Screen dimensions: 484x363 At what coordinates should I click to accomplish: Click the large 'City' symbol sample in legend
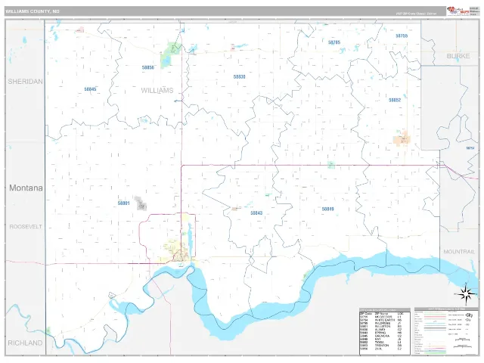tap(470, 315)
